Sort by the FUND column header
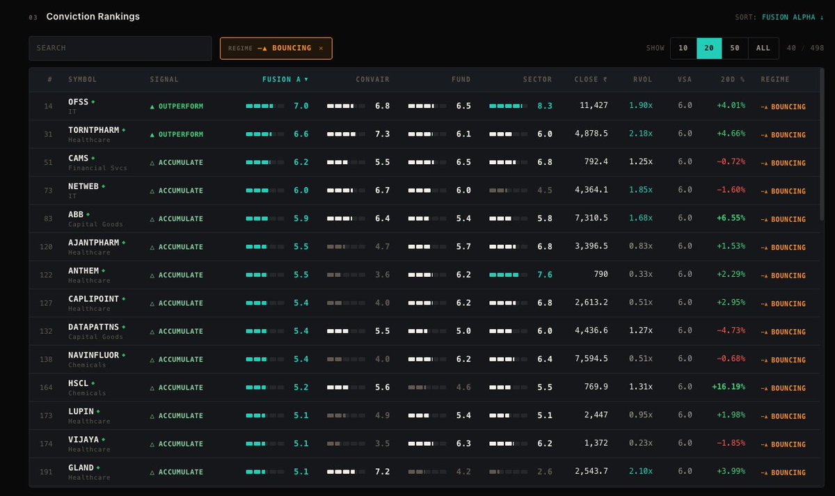835x496 pixels. [x=461, y=79]
